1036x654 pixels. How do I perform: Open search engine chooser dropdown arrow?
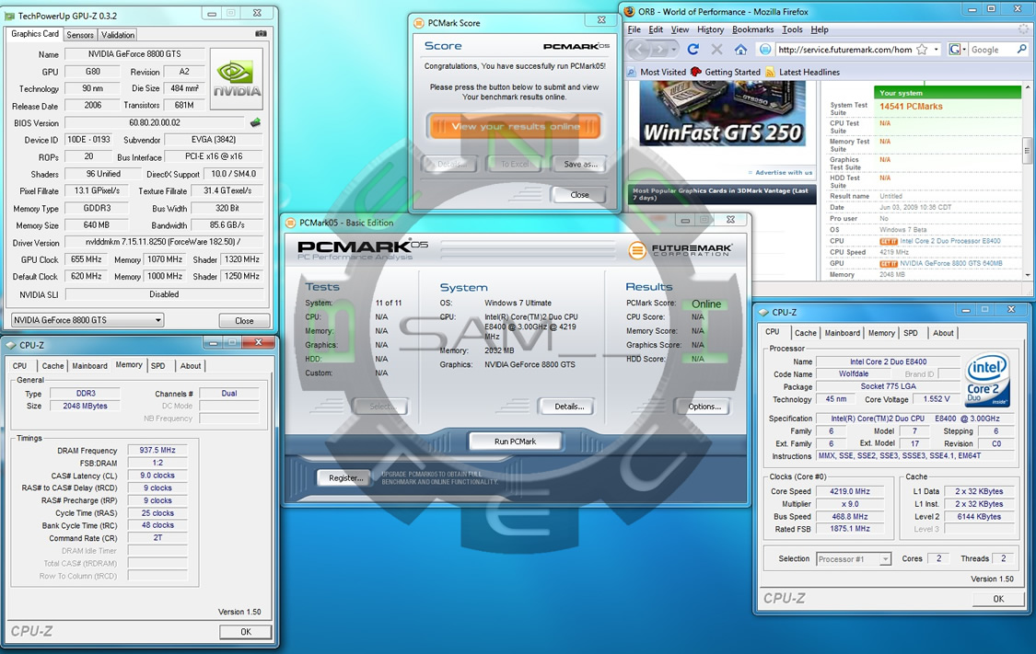pyautogui.click(x=964, y=50)
